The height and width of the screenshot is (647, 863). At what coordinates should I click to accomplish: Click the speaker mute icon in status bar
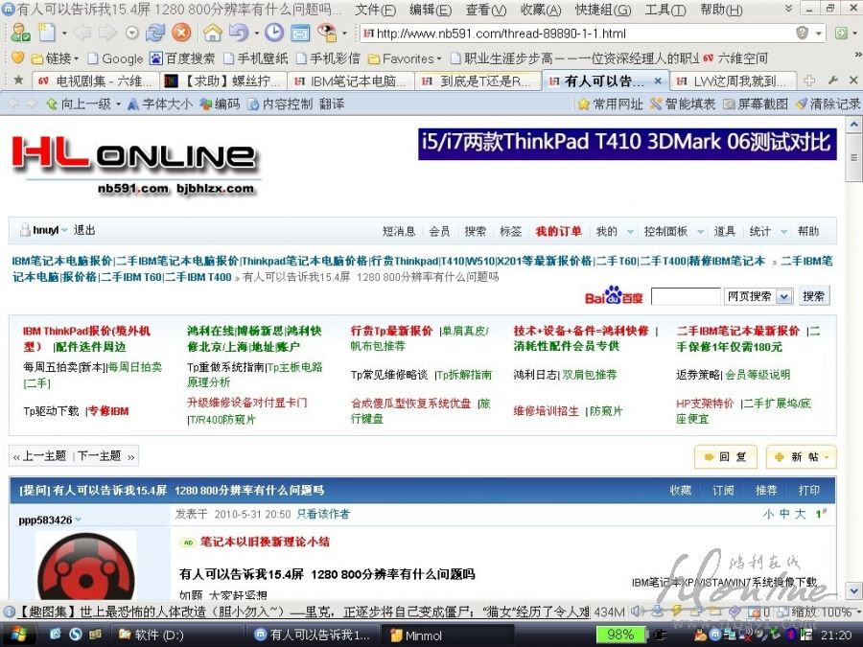(638, 612)
